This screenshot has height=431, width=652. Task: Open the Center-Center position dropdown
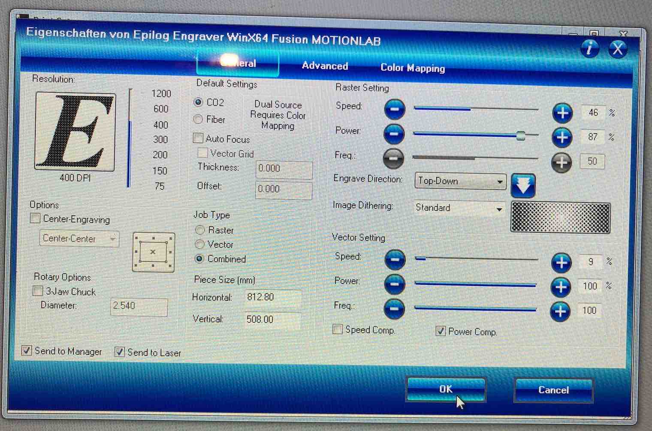click(x=79, y=238)
